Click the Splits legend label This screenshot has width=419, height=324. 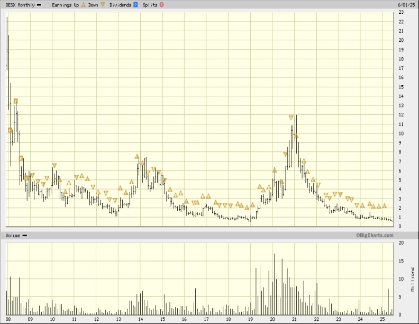150,5
